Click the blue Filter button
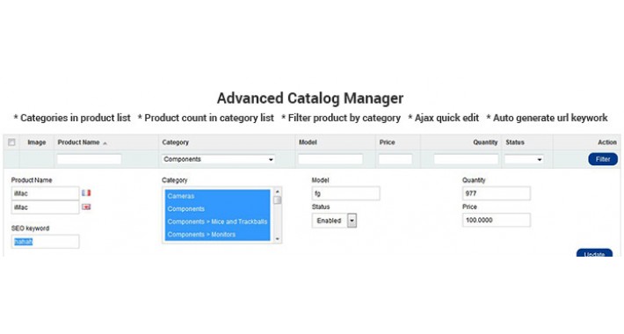 [603, 159]
